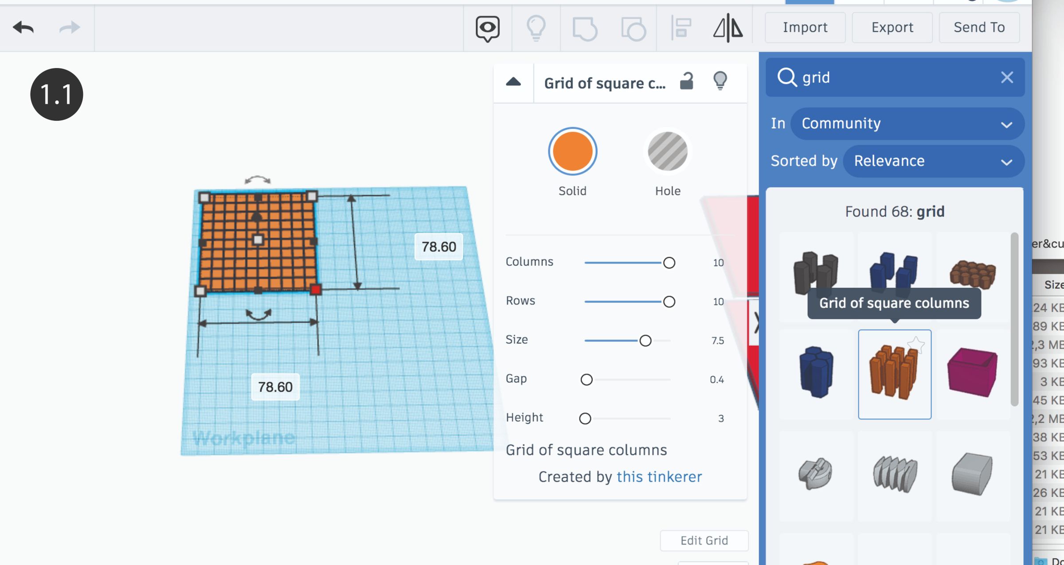Click the Undo arrow icon
The image size is (1064, 565).
pyautogui.click(x=23, y=27)
